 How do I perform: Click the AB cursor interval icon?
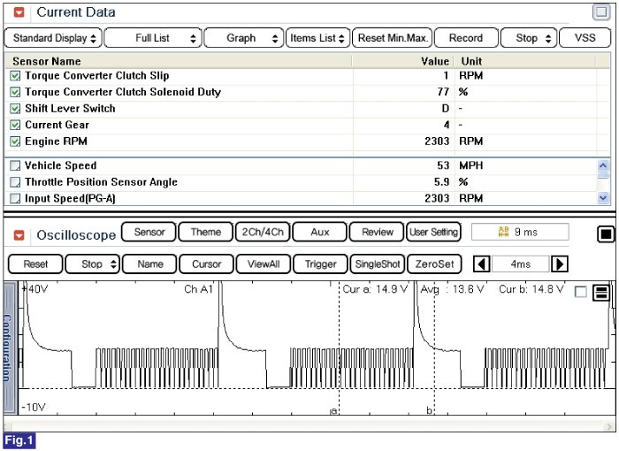point(503,232)
